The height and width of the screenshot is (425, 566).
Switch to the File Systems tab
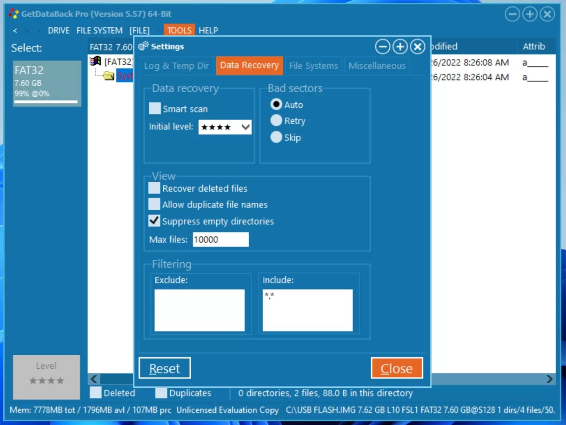313,66
